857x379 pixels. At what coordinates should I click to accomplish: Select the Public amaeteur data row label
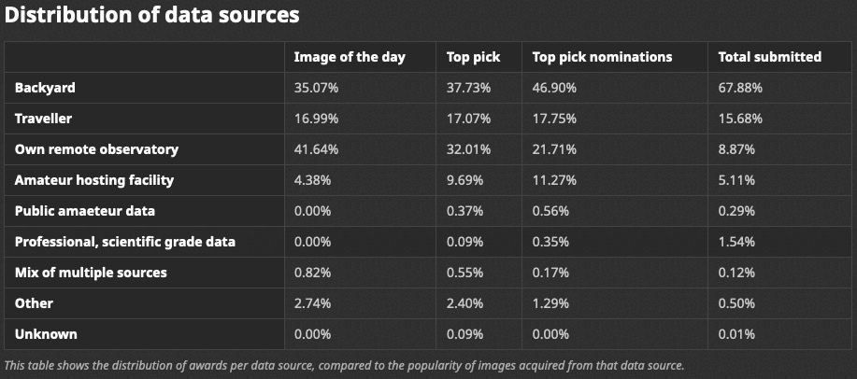85,211
